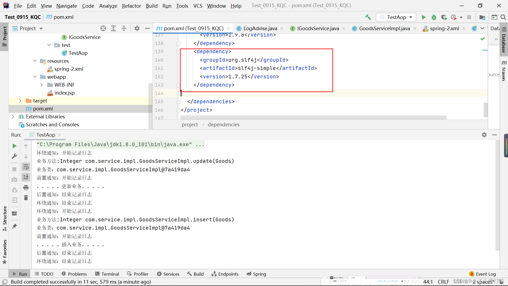Click the up arrow in Run console

[x=26, y=146]
